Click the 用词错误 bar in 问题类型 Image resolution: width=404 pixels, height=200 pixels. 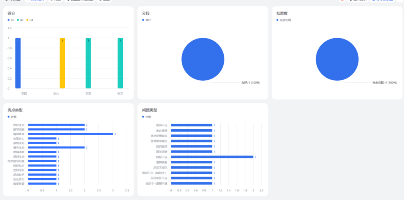tap(192, 146)
